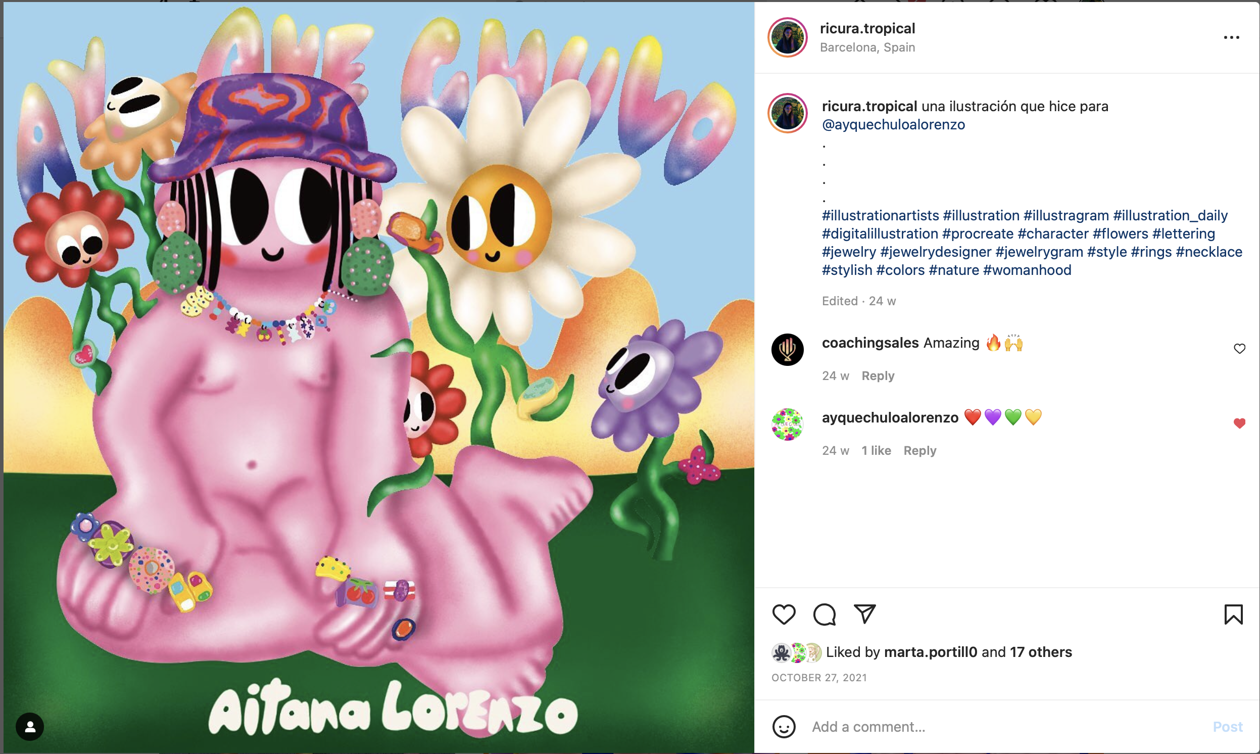Like the post with the heart icon

[x=784, y=615]
